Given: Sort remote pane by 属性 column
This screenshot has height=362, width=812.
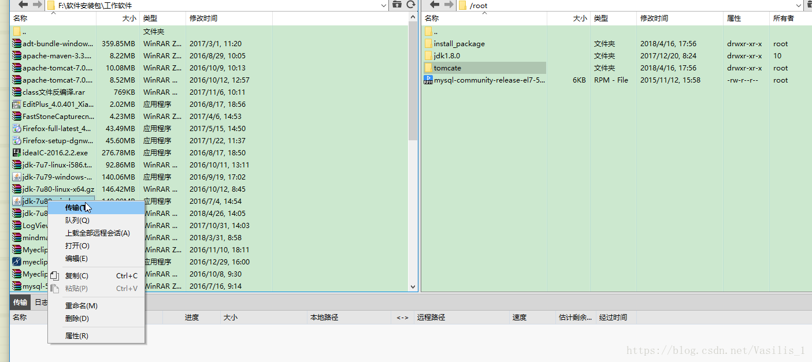Looking at the screenshot, I should click(746, 18).
